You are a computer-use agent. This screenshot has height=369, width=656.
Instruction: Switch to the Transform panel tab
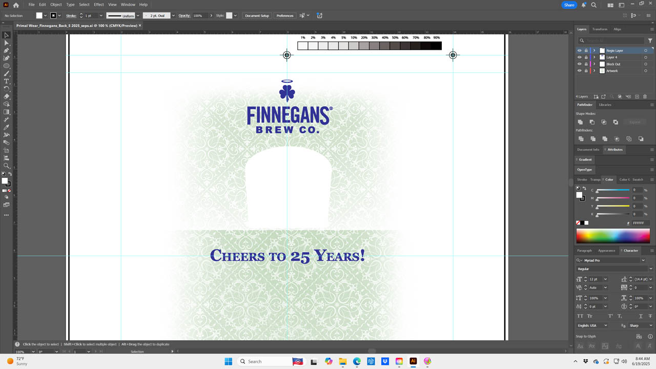pos(600,29)
